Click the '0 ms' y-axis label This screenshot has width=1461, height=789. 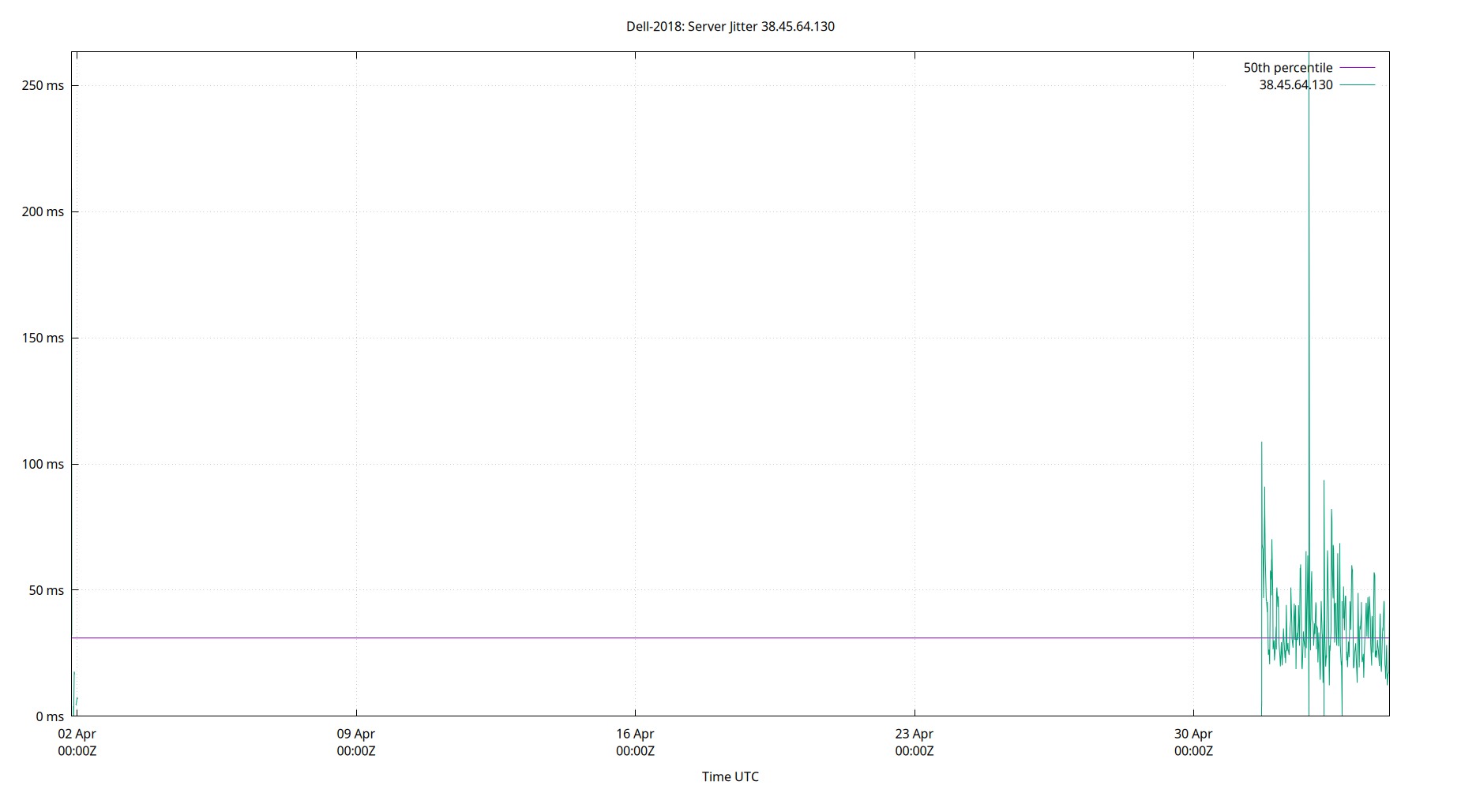point(50,716)
